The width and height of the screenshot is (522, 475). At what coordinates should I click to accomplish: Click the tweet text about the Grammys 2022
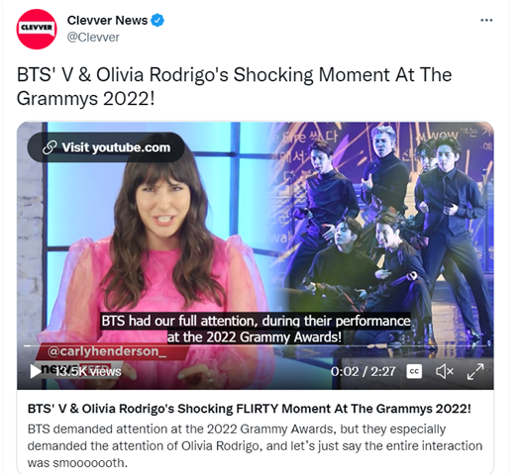pyautogui.click(x=235, y=86)
